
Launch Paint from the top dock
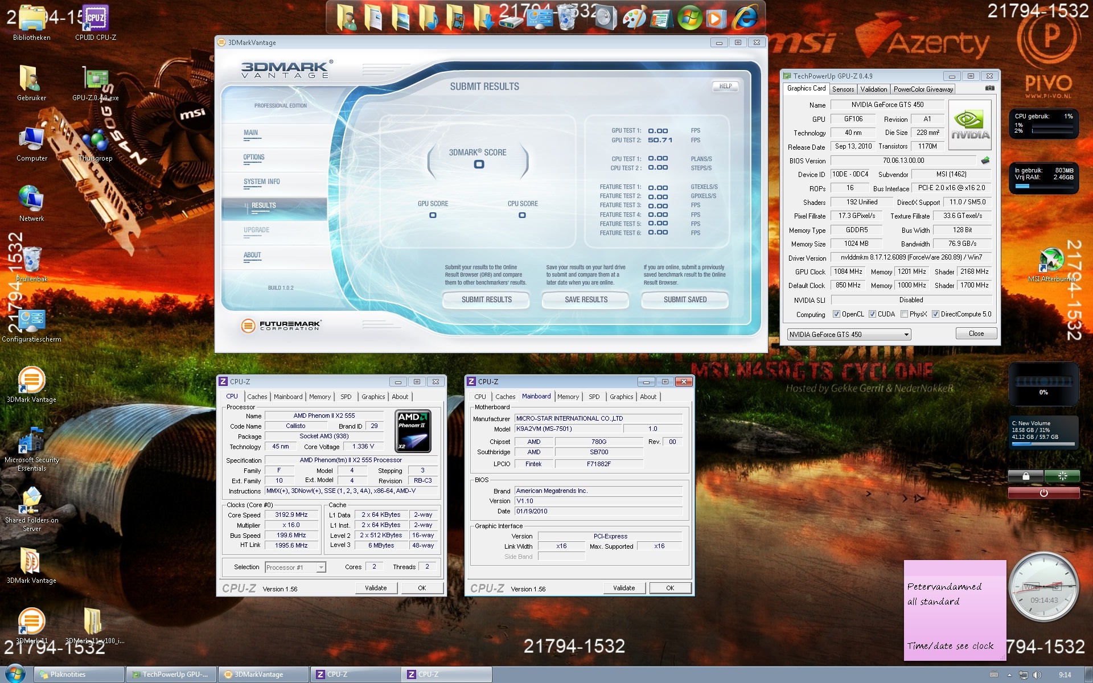[633, 18]
